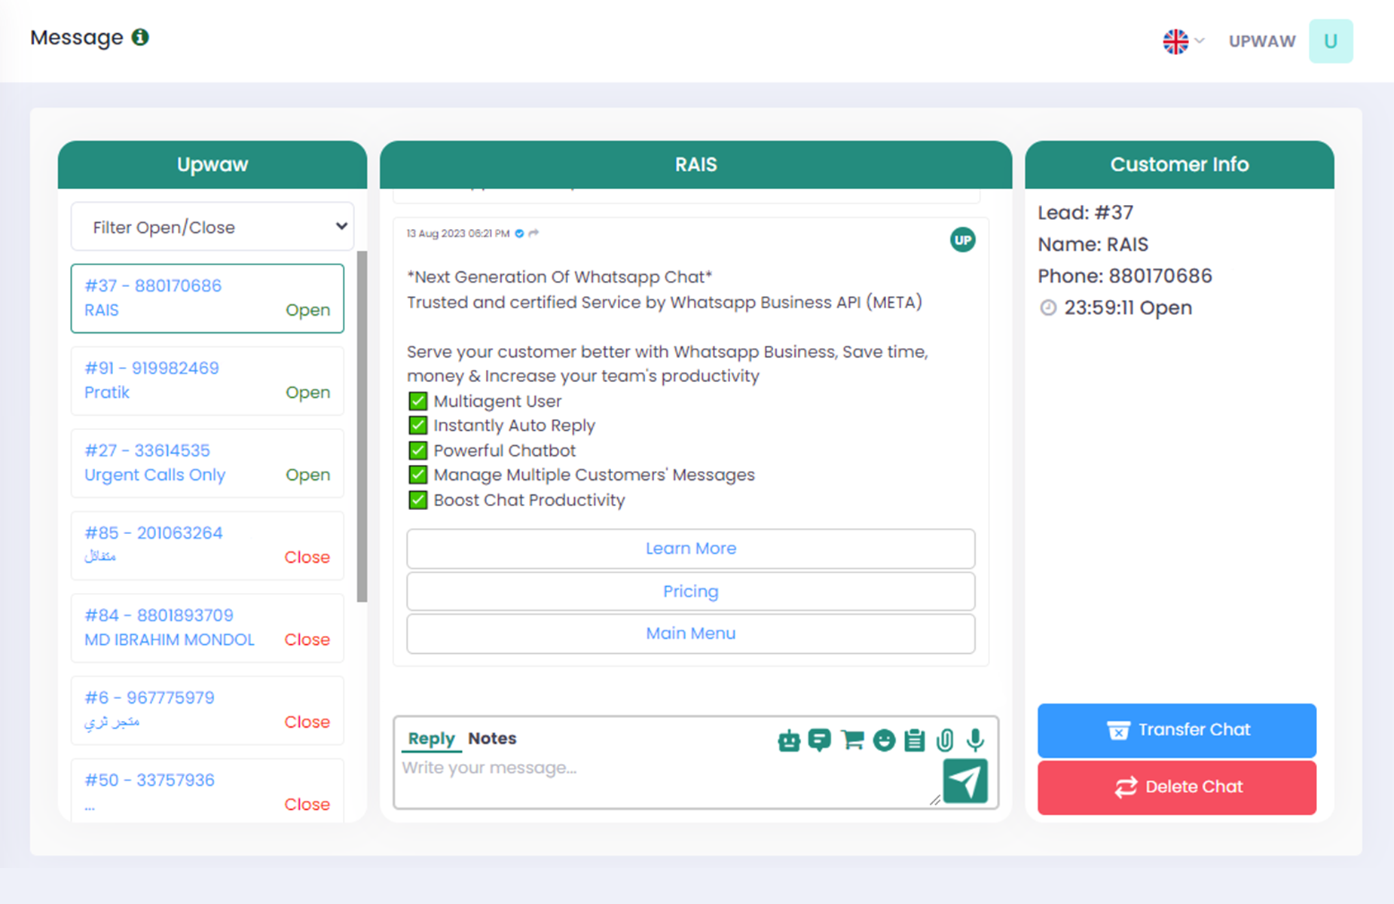The width and height of the screenshot is (1394, 904).
Task: Click the Transfer Chat button
Action: point(1177,730)
